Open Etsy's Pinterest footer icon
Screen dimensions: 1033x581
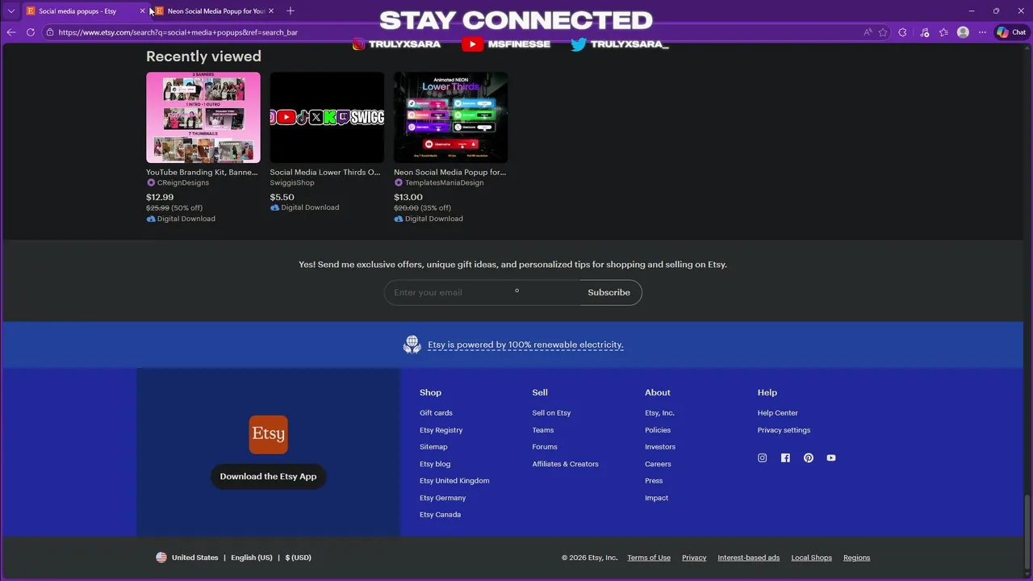(x=808, y=458)
